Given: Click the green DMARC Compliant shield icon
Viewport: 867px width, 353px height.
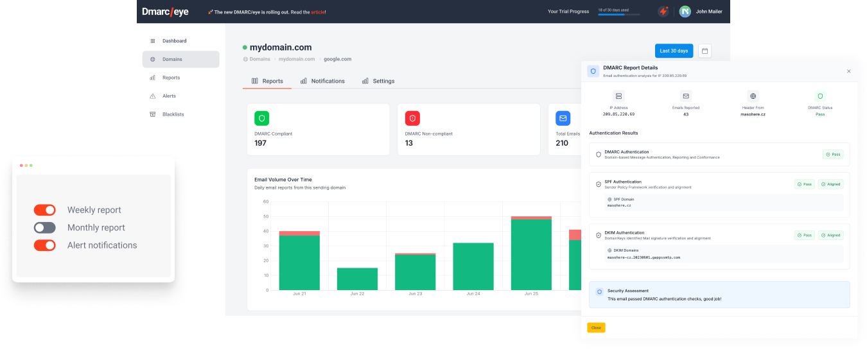Looking at the screenshot, I should click(x=261, y=118).
